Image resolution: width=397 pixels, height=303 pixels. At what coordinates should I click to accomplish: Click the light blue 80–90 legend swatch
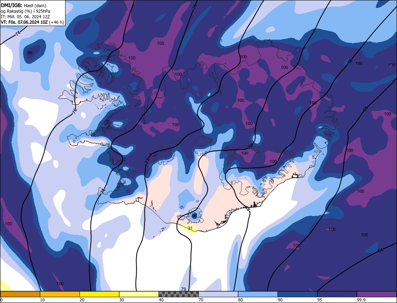pos(258,294)
